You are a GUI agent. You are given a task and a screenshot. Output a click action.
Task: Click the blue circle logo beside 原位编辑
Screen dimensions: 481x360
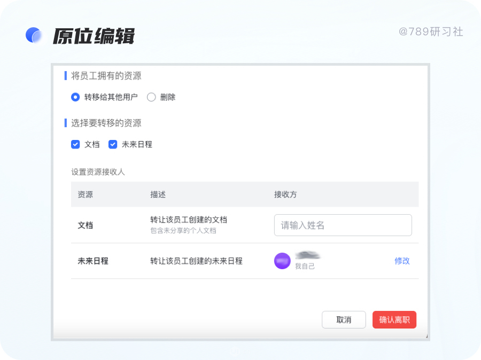34,35
